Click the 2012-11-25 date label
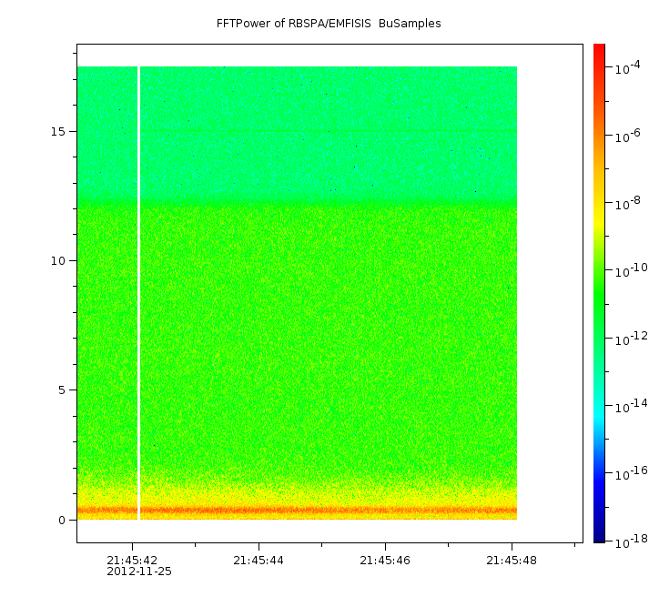659x597 pixels. 139,572
